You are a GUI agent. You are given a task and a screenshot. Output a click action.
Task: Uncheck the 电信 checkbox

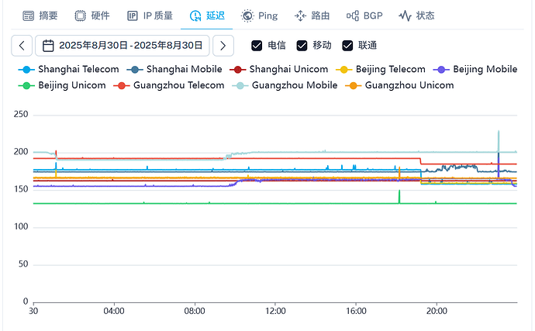257,46
